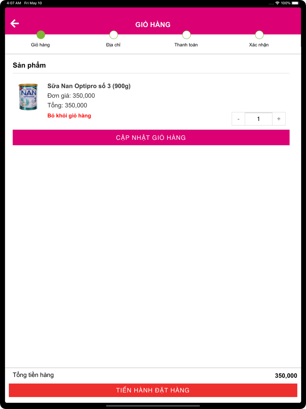Open Sữa Nan Optipro số 3 product title

[x=89, y=86]
